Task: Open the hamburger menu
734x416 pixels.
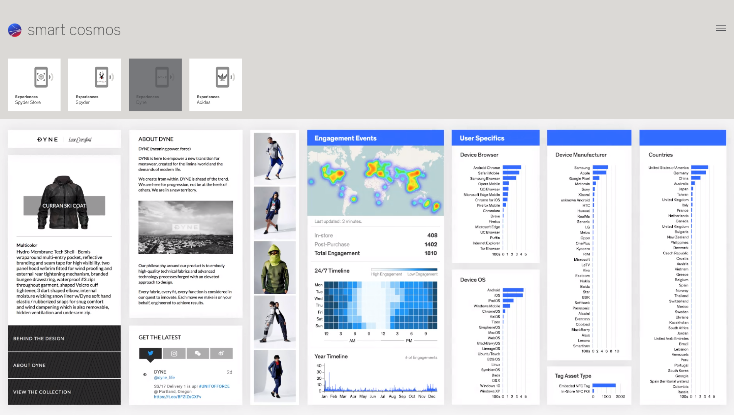Action: pos(721,28)
